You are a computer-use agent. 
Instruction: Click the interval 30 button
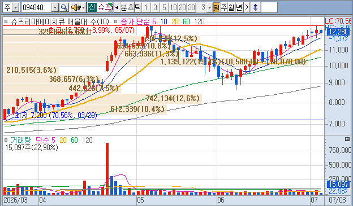tap(191, 7)
